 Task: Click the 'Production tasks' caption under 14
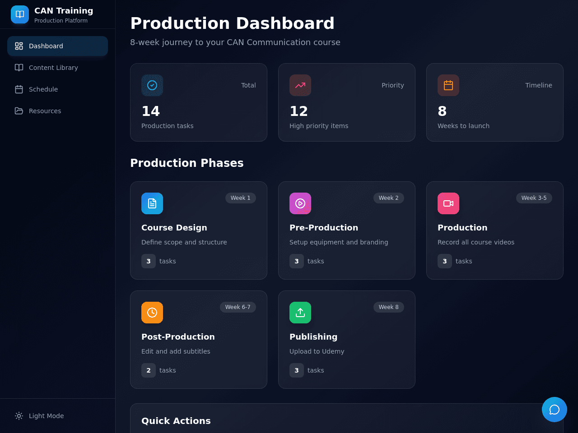pos(168,126)
